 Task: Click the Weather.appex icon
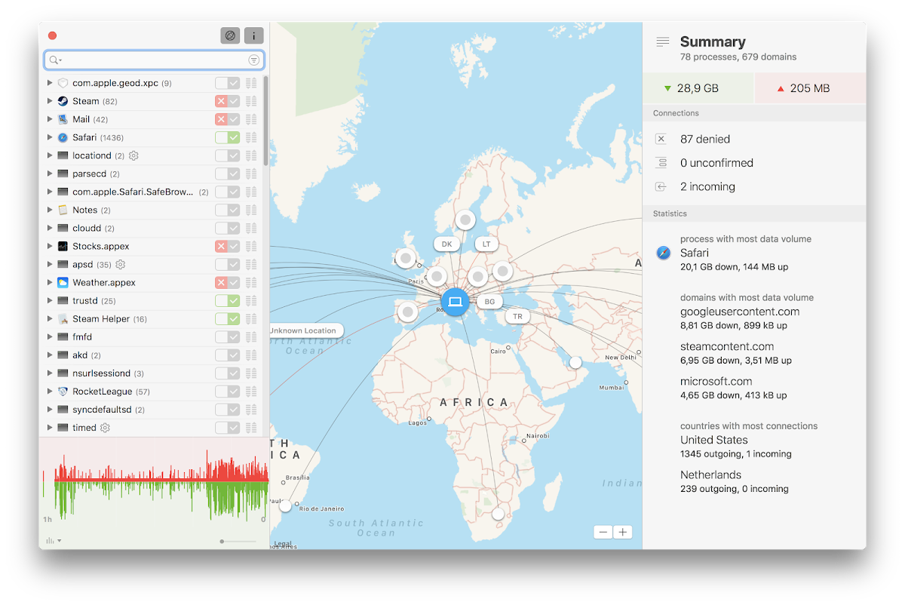tap(63, 282)
